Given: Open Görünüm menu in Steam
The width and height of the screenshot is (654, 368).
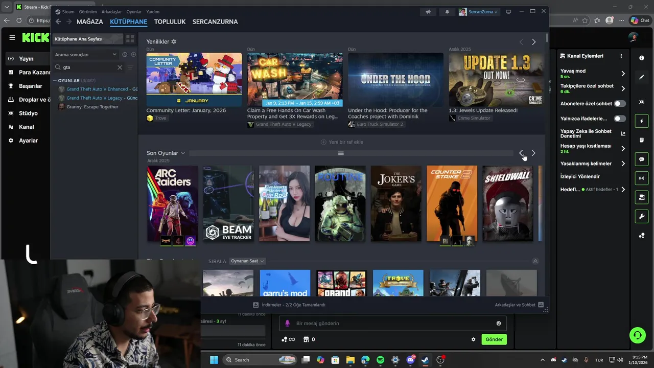Looking at the screenshot, I should (88, 12).
